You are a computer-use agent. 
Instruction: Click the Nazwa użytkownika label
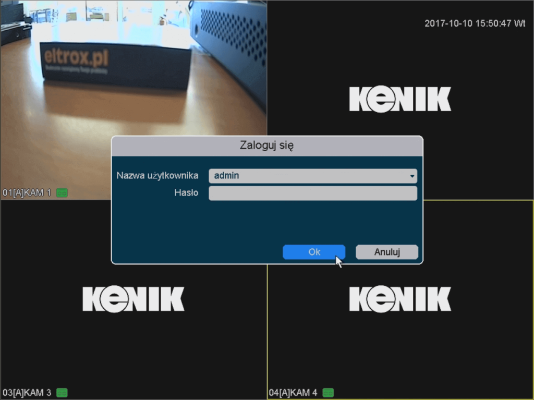157,176
